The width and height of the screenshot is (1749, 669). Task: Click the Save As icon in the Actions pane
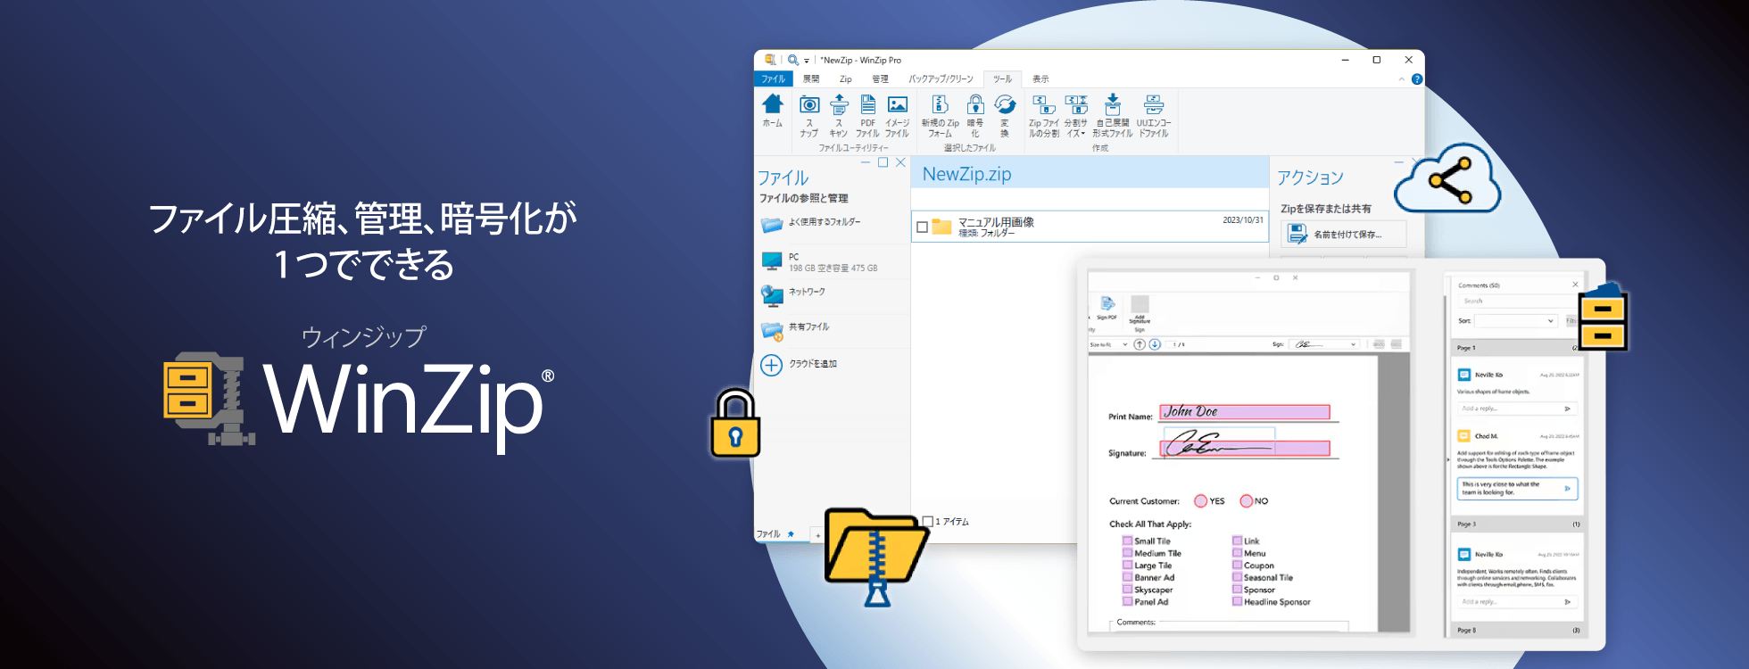(x=1297, y=235)
